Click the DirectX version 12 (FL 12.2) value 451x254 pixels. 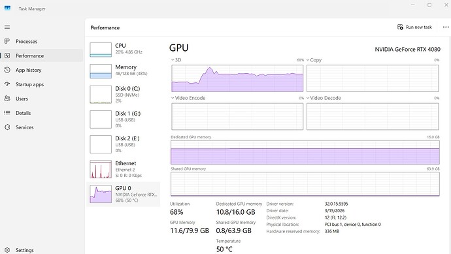coord(335,217)
